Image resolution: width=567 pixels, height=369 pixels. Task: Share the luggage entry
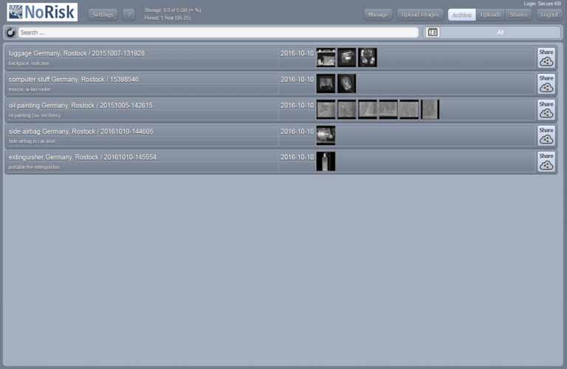(x=546, y=58)
